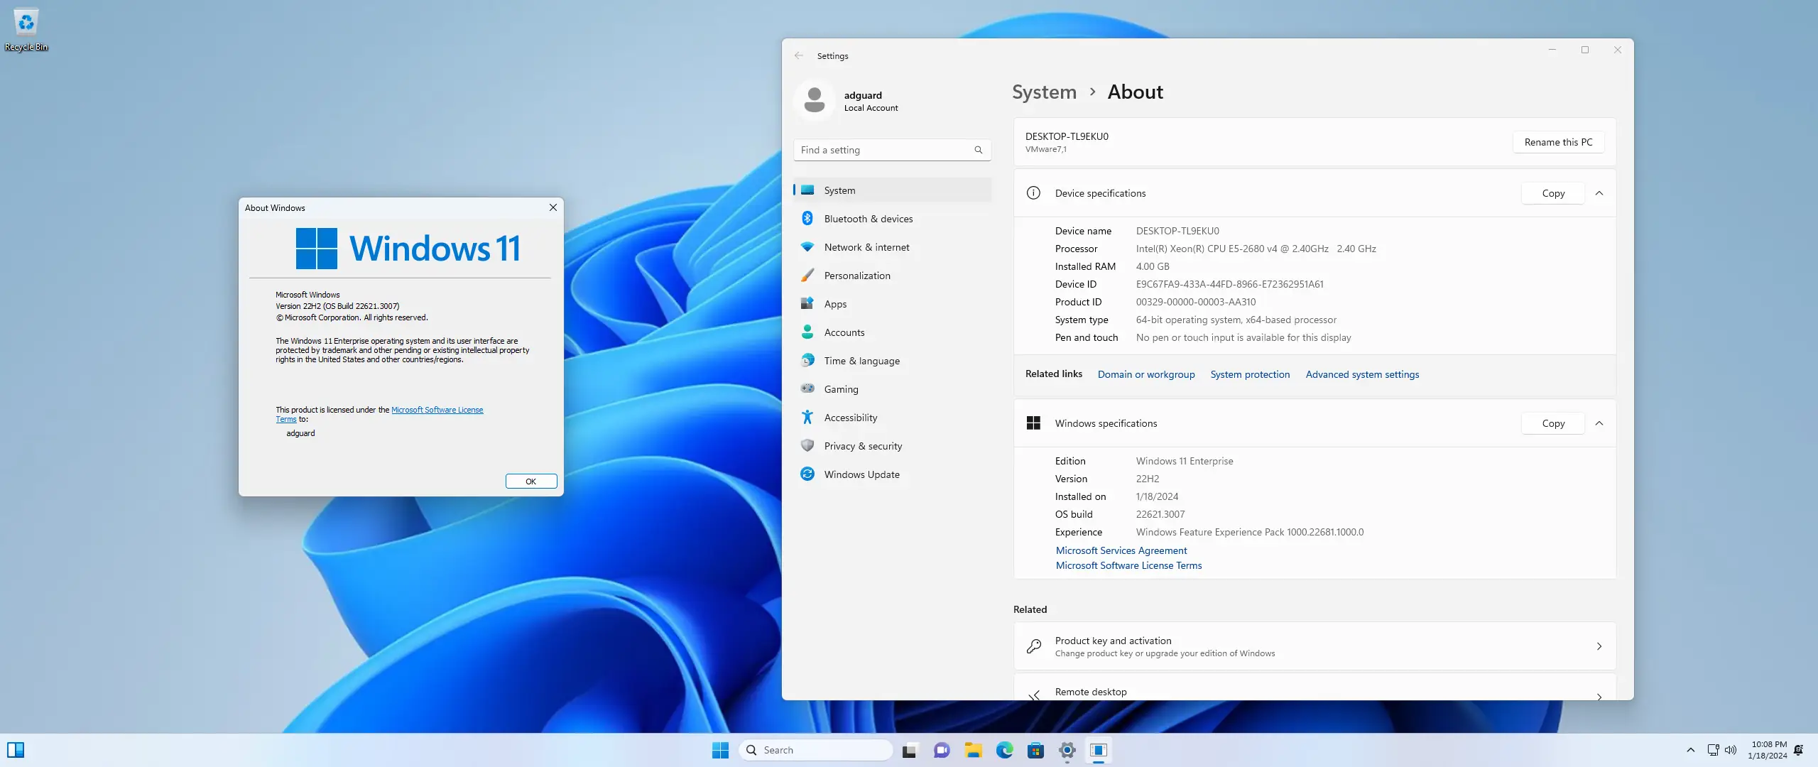Open the Personalization settings section

click(x=857, y=275)
